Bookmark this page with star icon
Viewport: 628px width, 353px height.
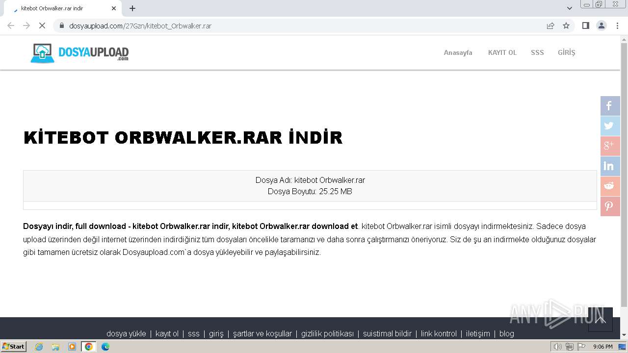[x=566, y=25]
